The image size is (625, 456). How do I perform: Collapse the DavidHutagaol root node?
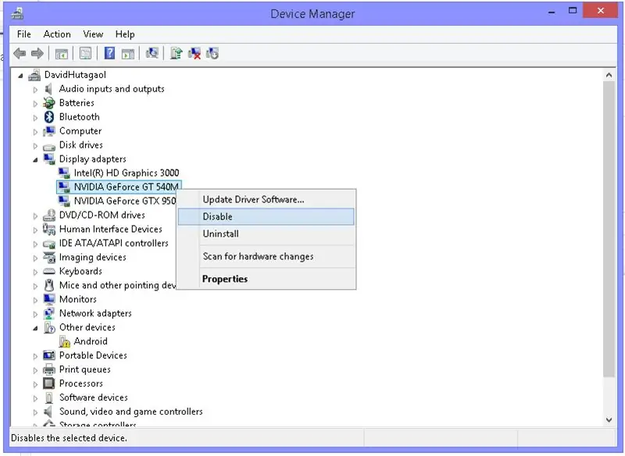pyautogui.click(x=20, y=75)
